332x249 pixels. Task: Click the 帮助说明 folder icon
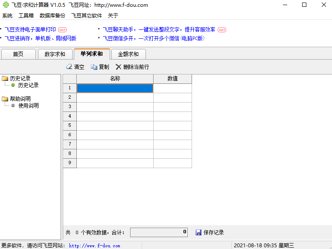[5, 99]
